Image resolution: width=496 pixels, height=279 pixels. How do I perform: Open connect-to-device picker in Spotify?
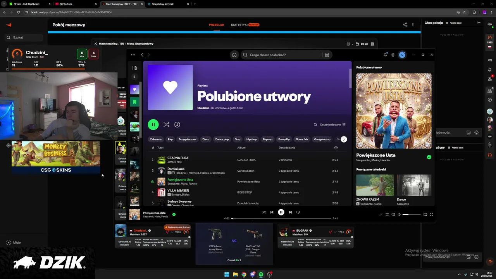point(393,215)
